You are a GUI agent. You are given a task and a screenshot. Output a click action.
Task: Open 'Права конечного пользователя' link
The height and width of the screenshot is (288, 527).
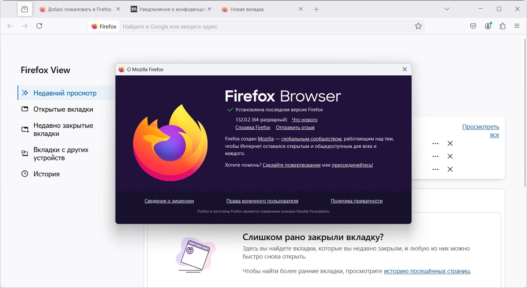point(262,201)
